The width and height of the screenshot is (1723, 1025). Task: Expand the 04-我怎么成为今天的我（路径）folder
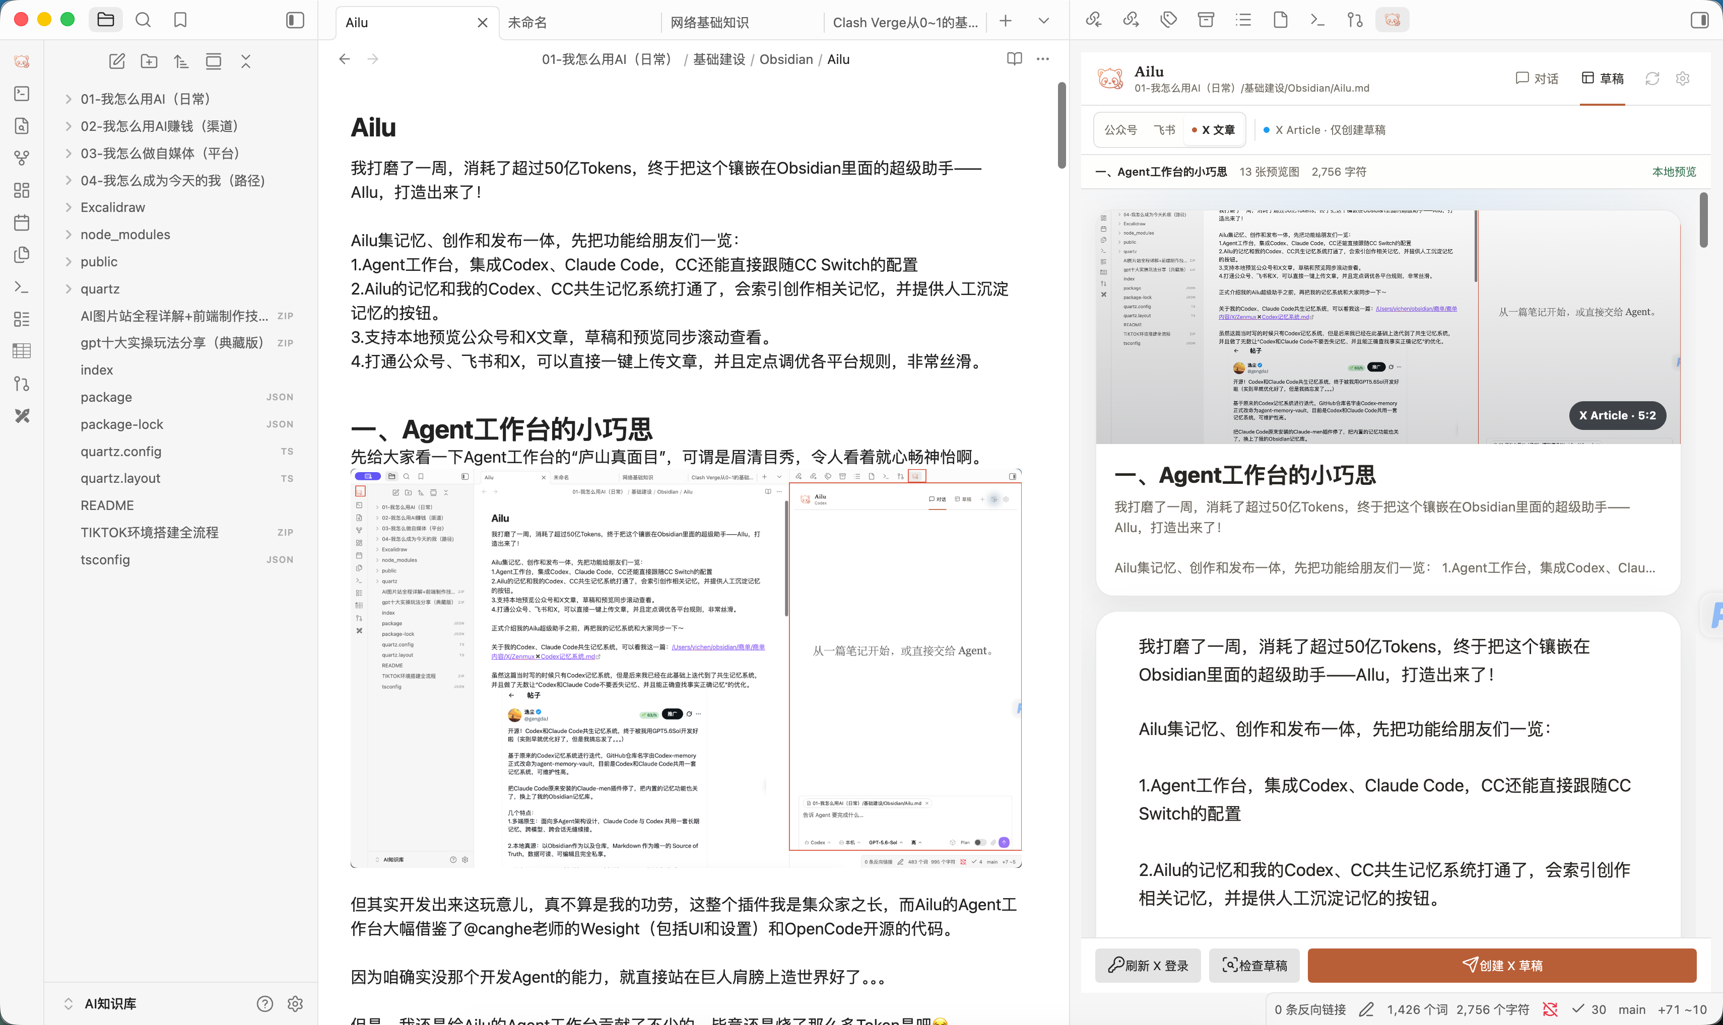(69, 180)
